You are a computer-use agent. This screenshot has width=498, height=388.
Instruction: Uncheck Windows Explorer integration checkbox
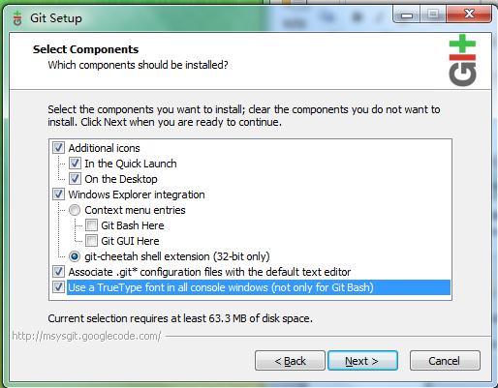point(58,194)
